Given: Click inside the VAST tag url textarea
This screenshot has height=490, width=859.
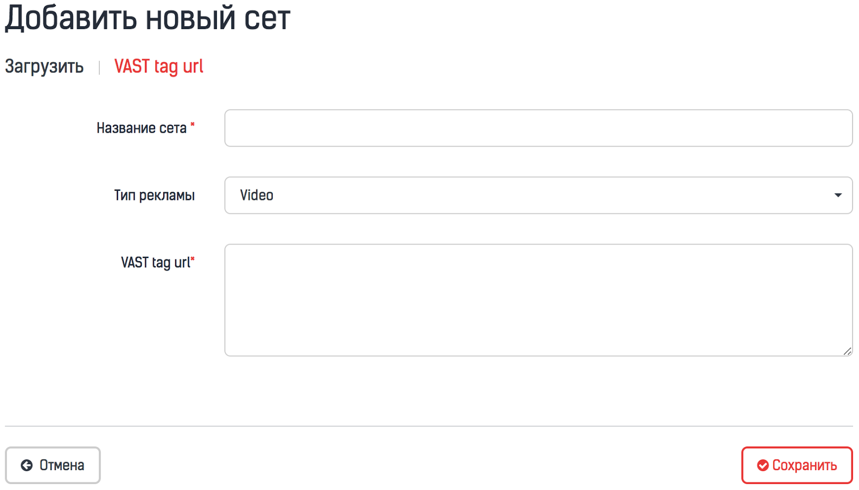Looking at the screenshot, I should (538, 300).
